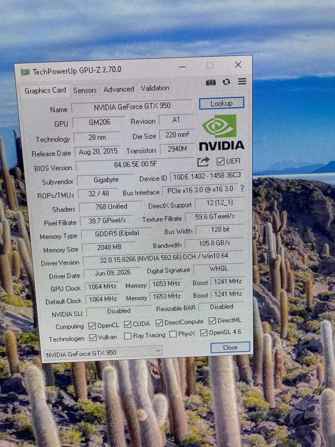This screenshot has width=335, height=447.
Task: Switch to the Advanced tab
Action: pos(119,89)
